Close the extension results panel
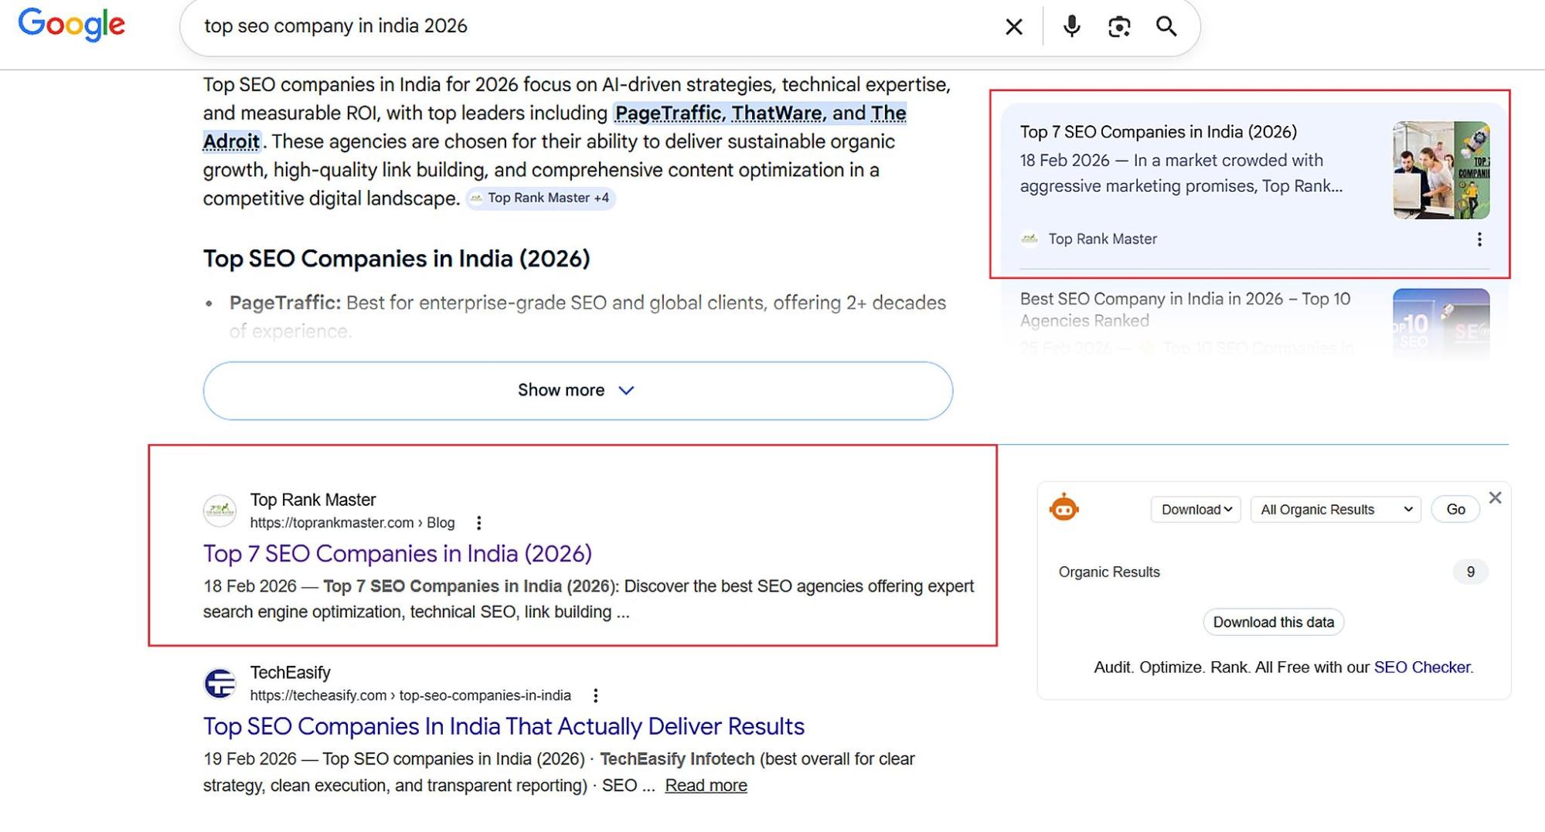The height and width of the screenshot is (832, 1545). click(1496, 498)
